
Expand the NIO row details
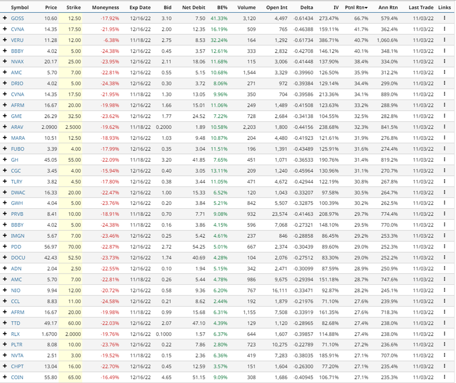[x=5, y=290]
